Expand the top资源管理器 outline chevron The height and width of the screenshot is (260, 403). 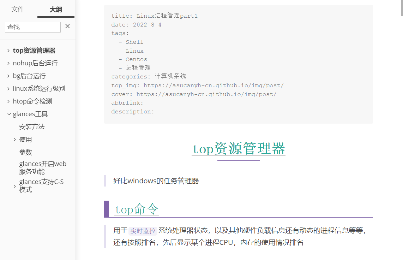point(8,50)
